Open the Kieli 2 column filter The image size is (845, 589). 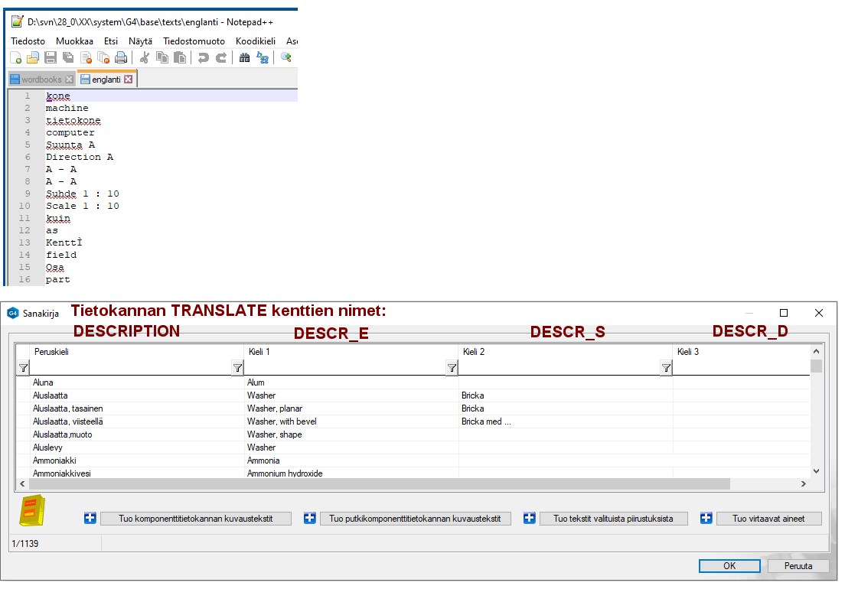[452, 368]
